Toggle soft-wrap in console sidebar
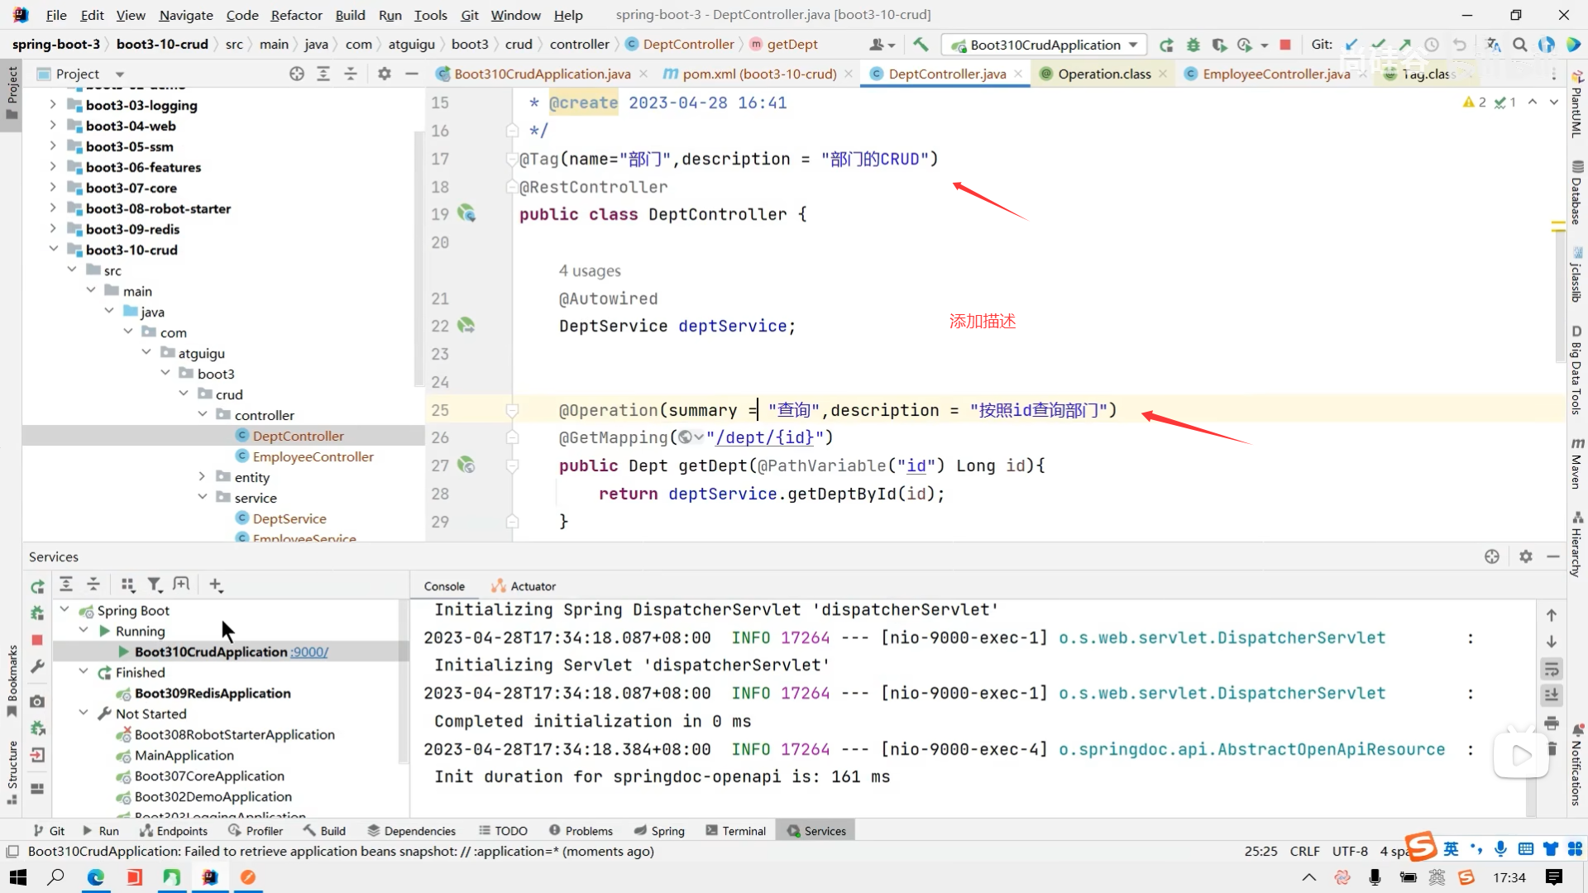Screen dimensions: 1588x893 [1552, 668]
